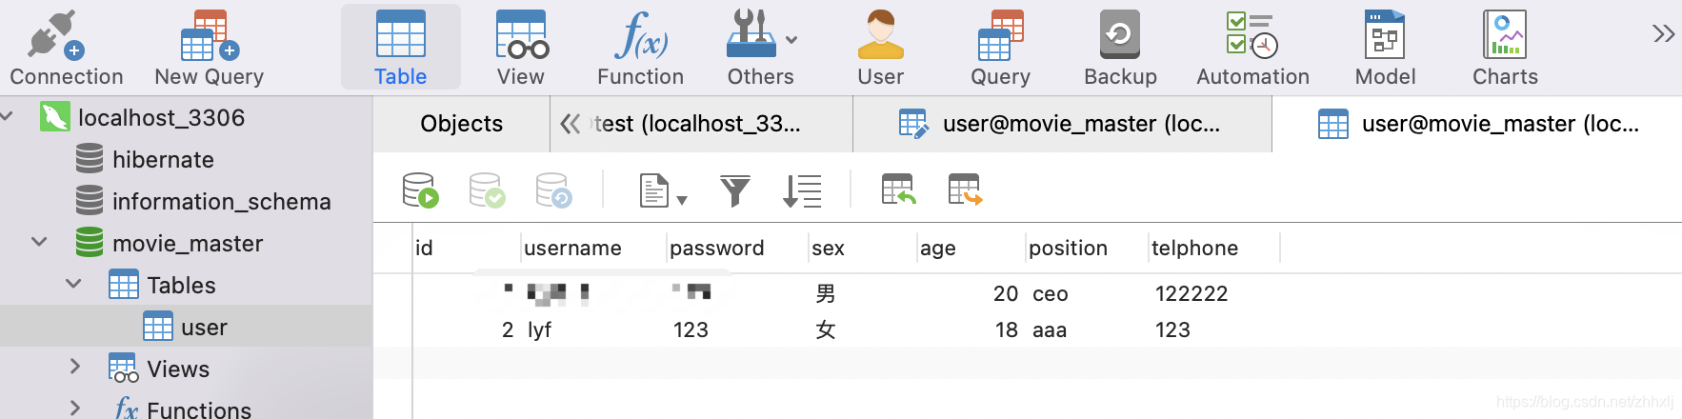Select the hibernate database
1682x419 pixels.
point(162,159)
